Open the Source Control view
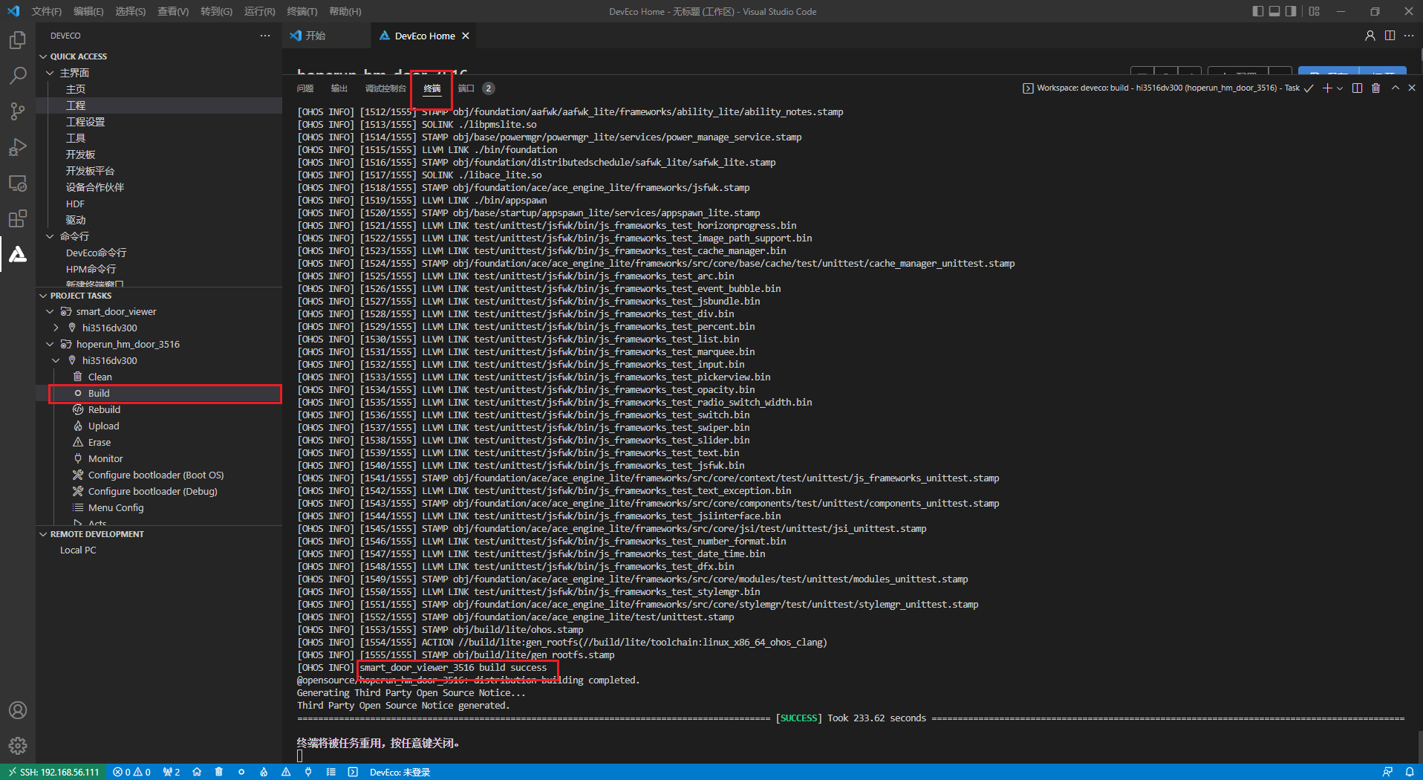 point(18,111)
